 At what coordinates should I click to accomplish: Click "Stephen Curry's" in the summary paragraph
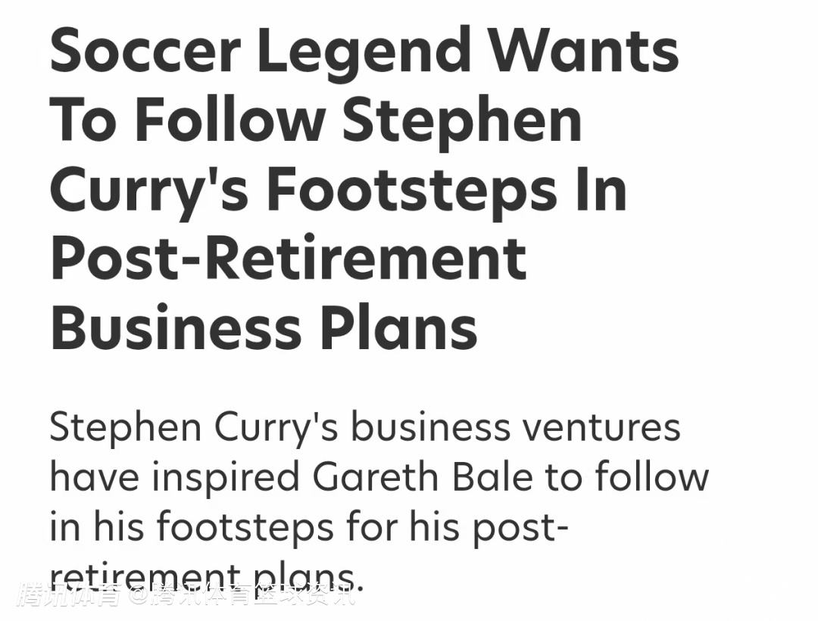click(x=193, y=428)
